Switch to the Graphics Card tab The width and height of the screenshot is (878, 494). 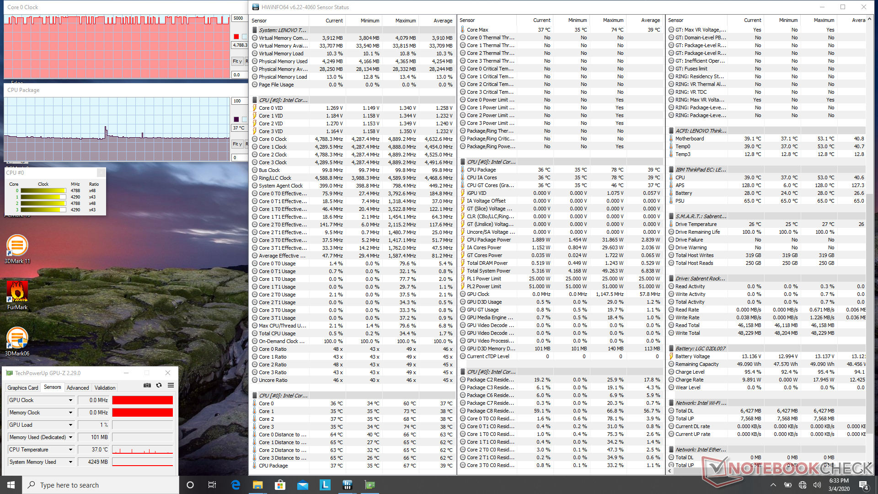pos(22,388)
